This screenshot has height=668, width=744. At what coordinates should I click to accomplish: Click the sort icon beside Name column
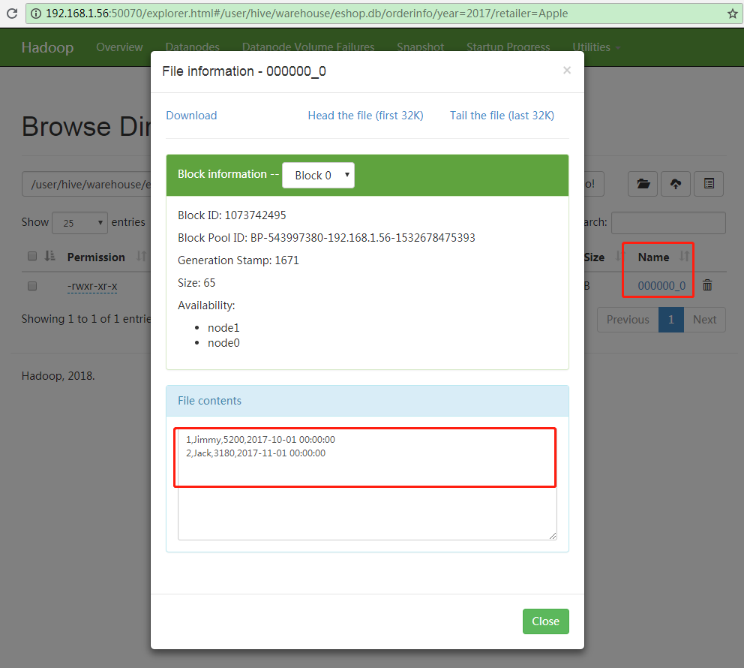click(x=684, y=257)
